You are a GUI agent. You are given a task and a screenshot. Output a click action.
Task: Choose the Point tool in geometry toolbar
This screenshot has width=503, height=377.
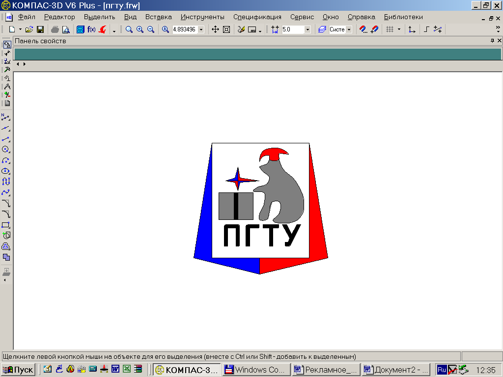pos(6,117)
